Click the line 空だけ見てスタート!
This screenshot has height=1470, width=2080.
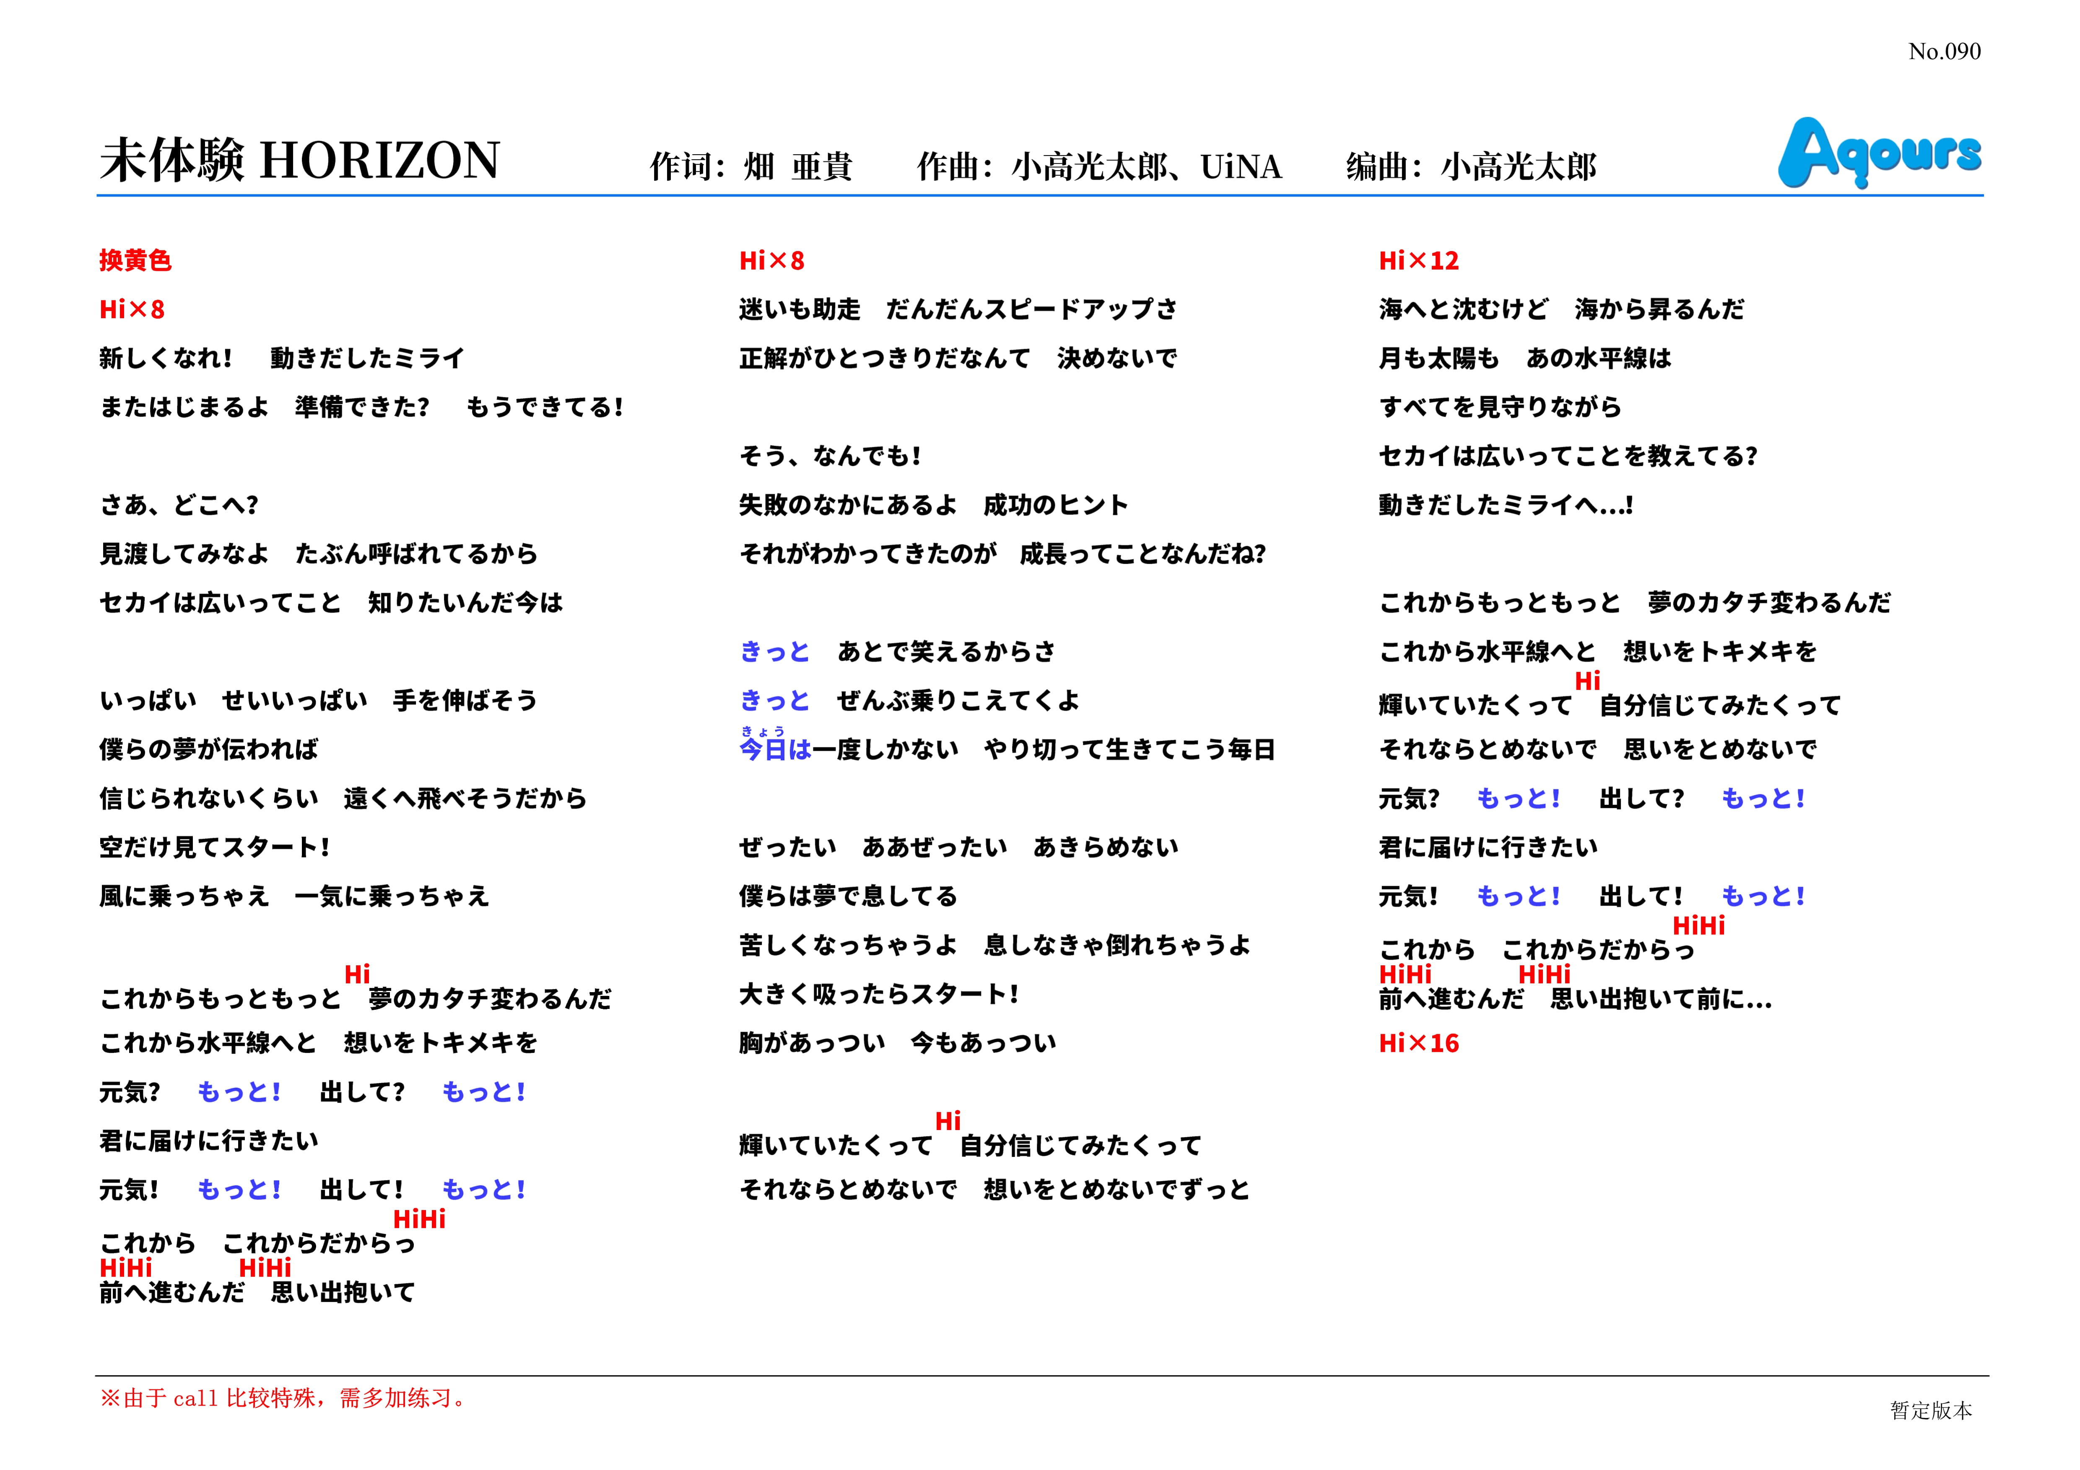point(215,848)
